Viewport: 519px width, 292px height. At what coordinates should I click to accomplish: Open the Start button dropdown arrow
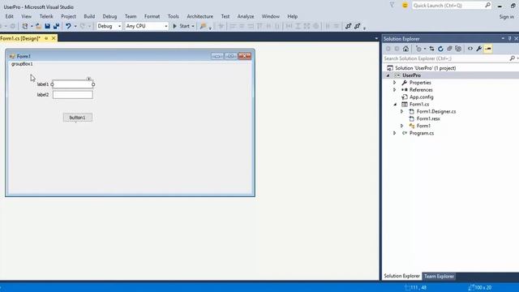193,26
